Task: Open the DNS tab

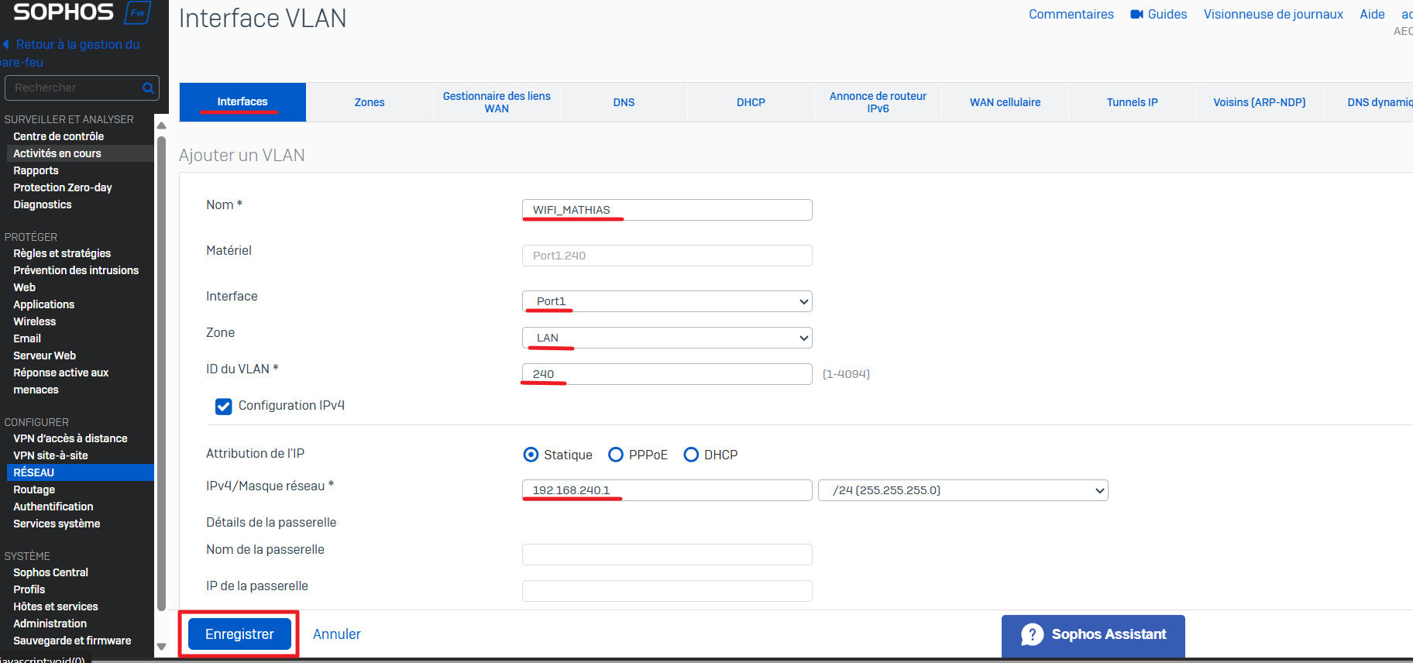Action: [x=624, y=102]
